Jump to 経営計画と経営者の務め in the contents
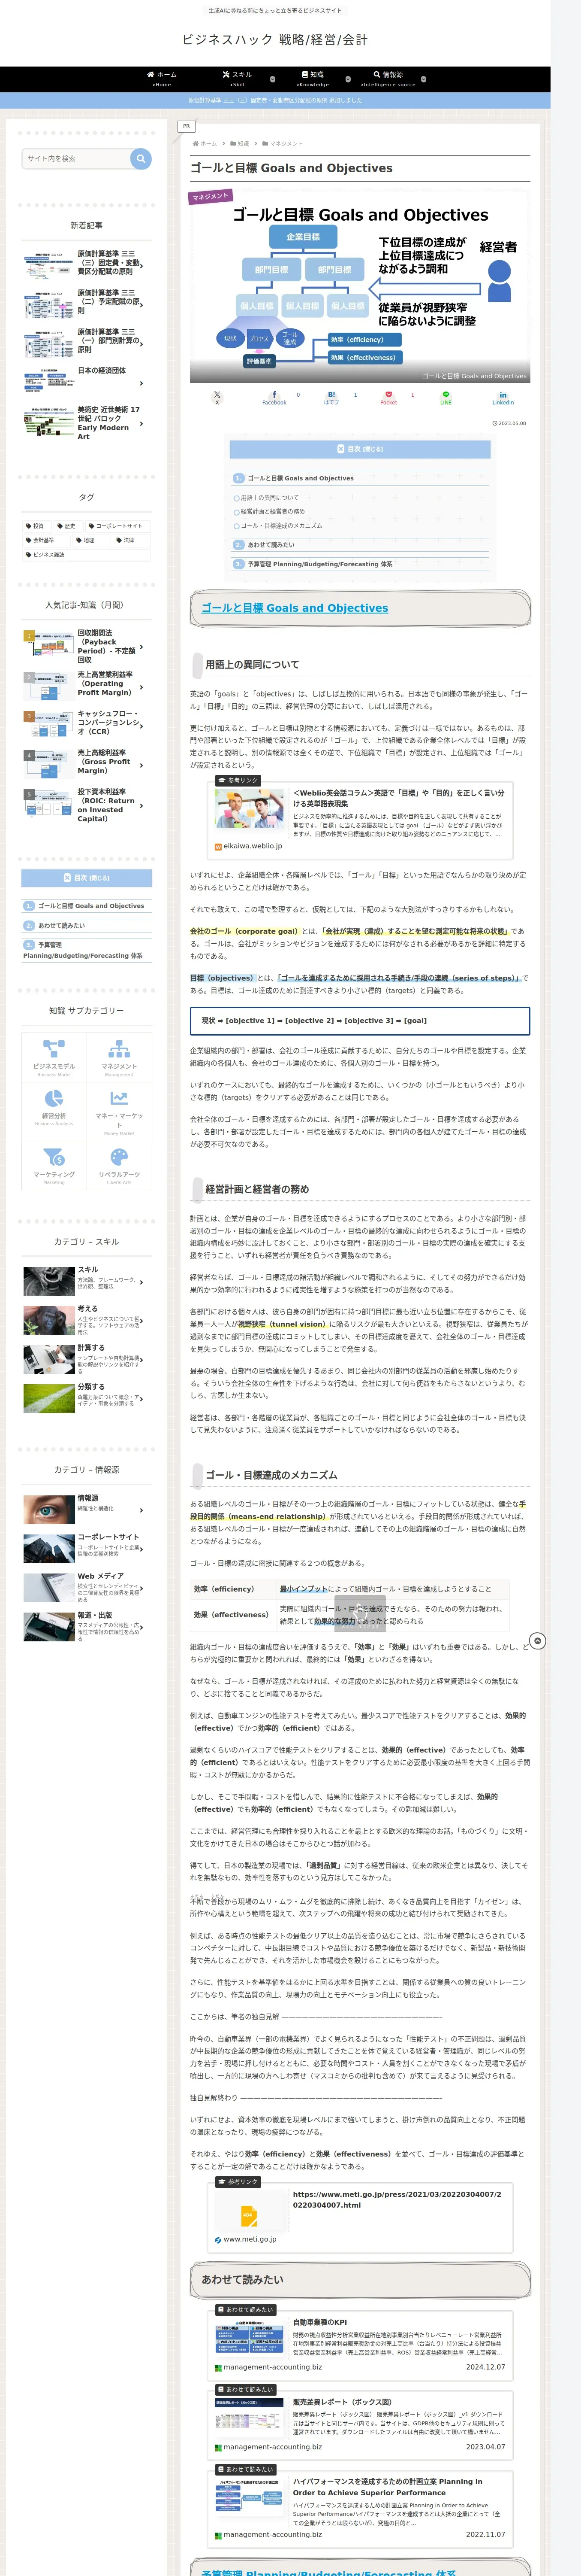Viewport: 581px width, 2576px height. coord(273,512)
